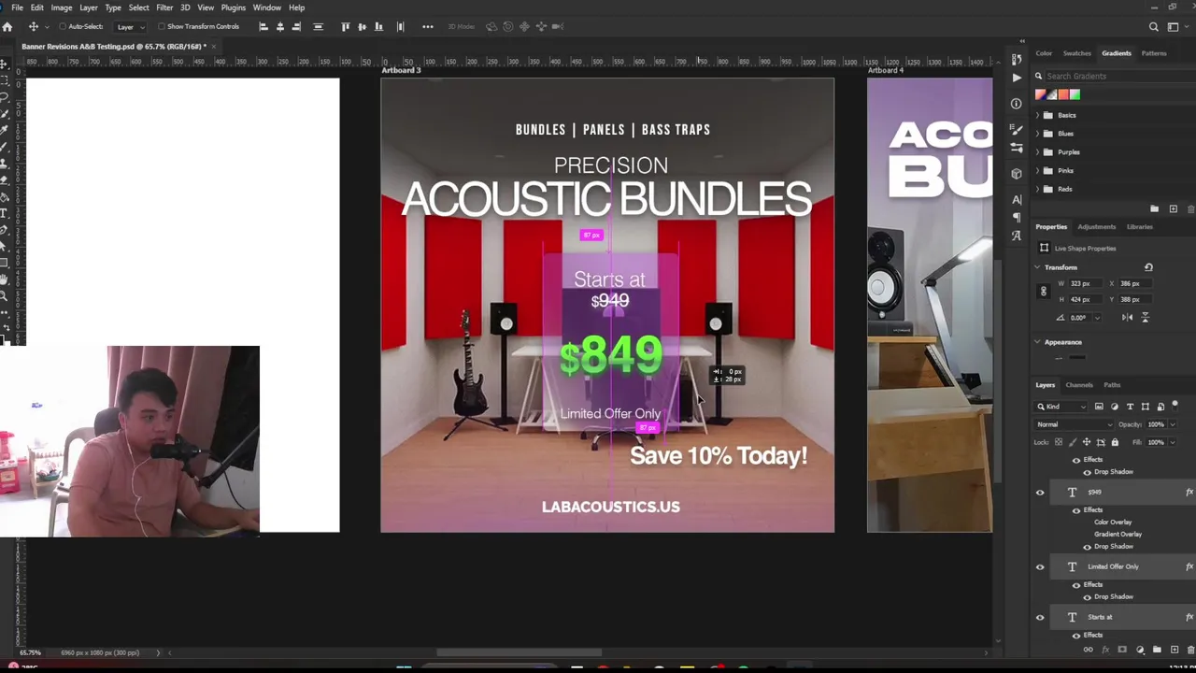Click the delete layer trash icon
The height and width of the screenshot is (673, 1196).
pyautogui.click(x=1191, y=650)
